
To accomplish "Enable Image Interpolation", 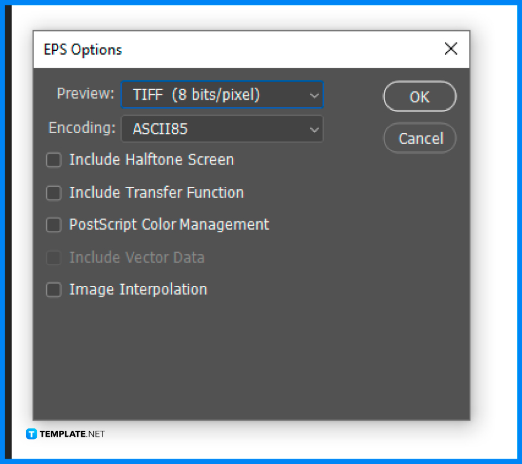I will click(53, 290).
